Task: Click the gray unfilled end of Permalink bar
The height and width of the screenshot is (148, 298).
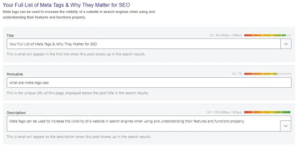Action: coord(284,74)
